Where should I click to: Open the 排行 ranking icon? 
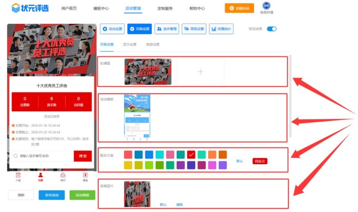tap(63, 175)
